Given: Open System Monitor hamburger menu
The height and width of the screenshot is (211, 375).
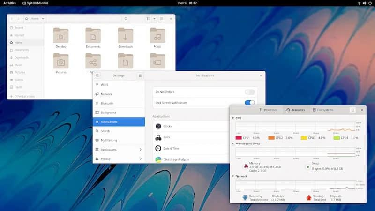Looking at the screenshot, I should 352,110.
